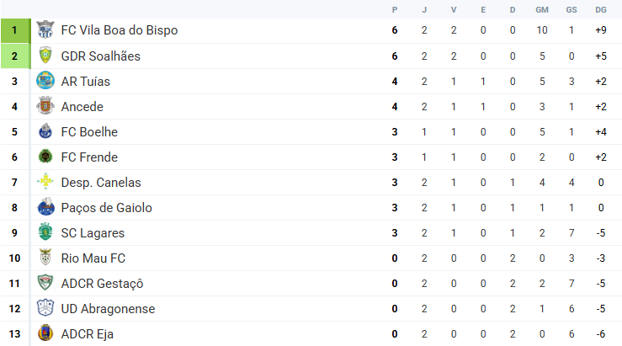Click the FC Vila Boa do Bispo crest
The image size is (622, 346).
(45, 29)
